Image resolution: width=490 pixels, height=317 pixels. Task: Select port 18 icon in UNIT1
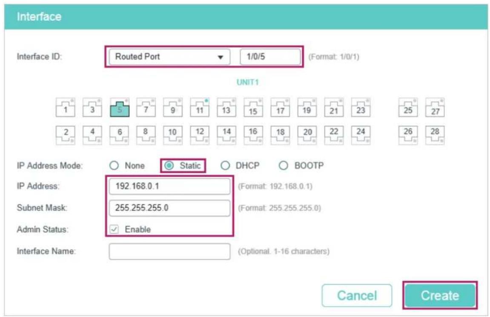280,135
